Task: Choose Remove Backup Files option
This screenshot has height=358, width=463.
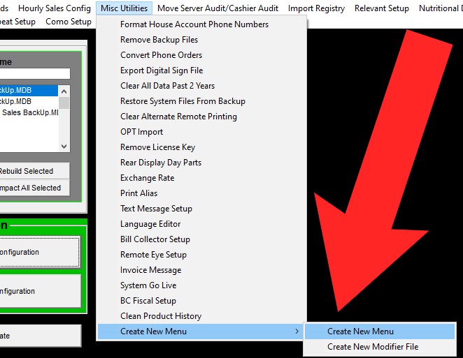Action: [159, 40]
